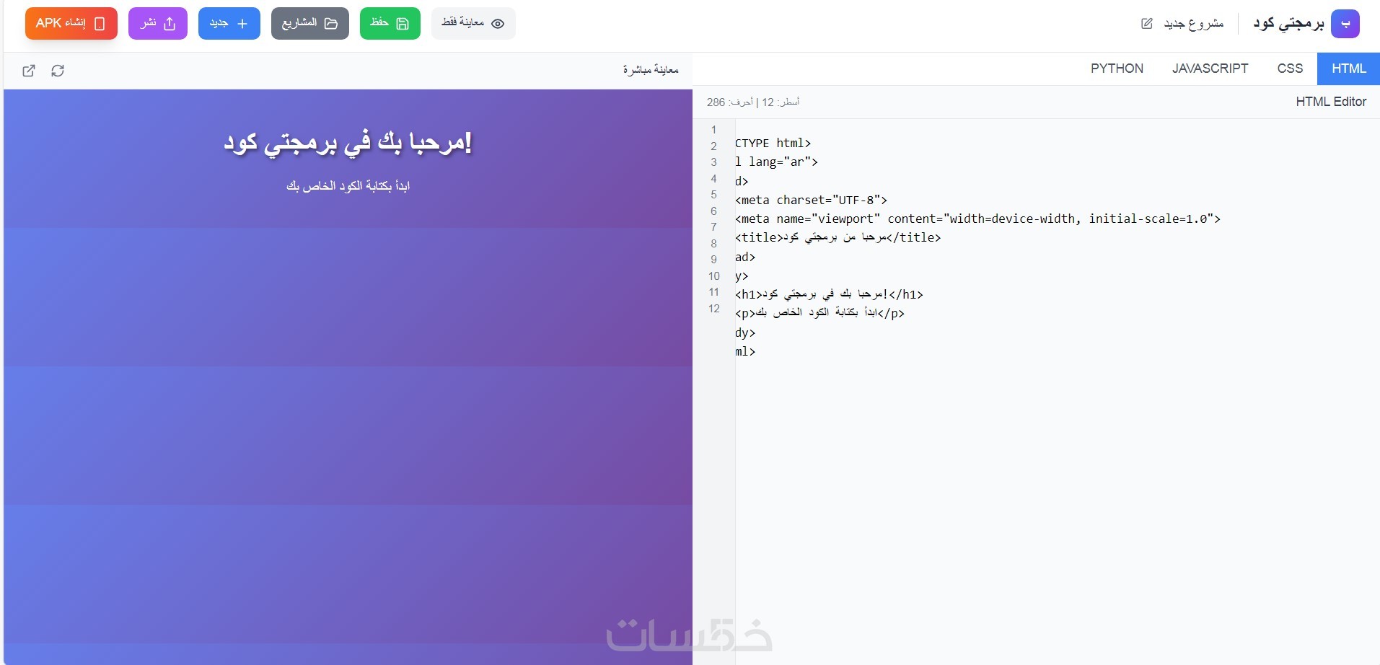This screenshot has height=665, width=1380.
Task: Open the CSS tab
Action: 1290,69
